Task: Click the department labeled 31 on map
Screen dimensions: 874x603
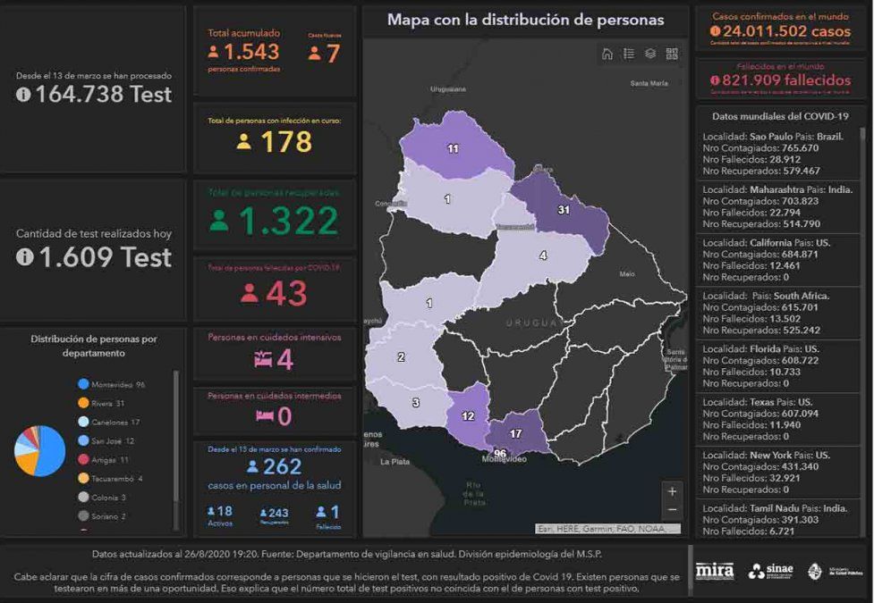Action: click(x=564, y=210)
